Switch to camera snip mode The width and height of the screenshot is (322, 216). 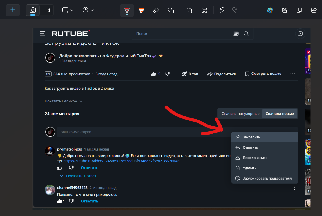pyautogui.click(x=33, y=10)
